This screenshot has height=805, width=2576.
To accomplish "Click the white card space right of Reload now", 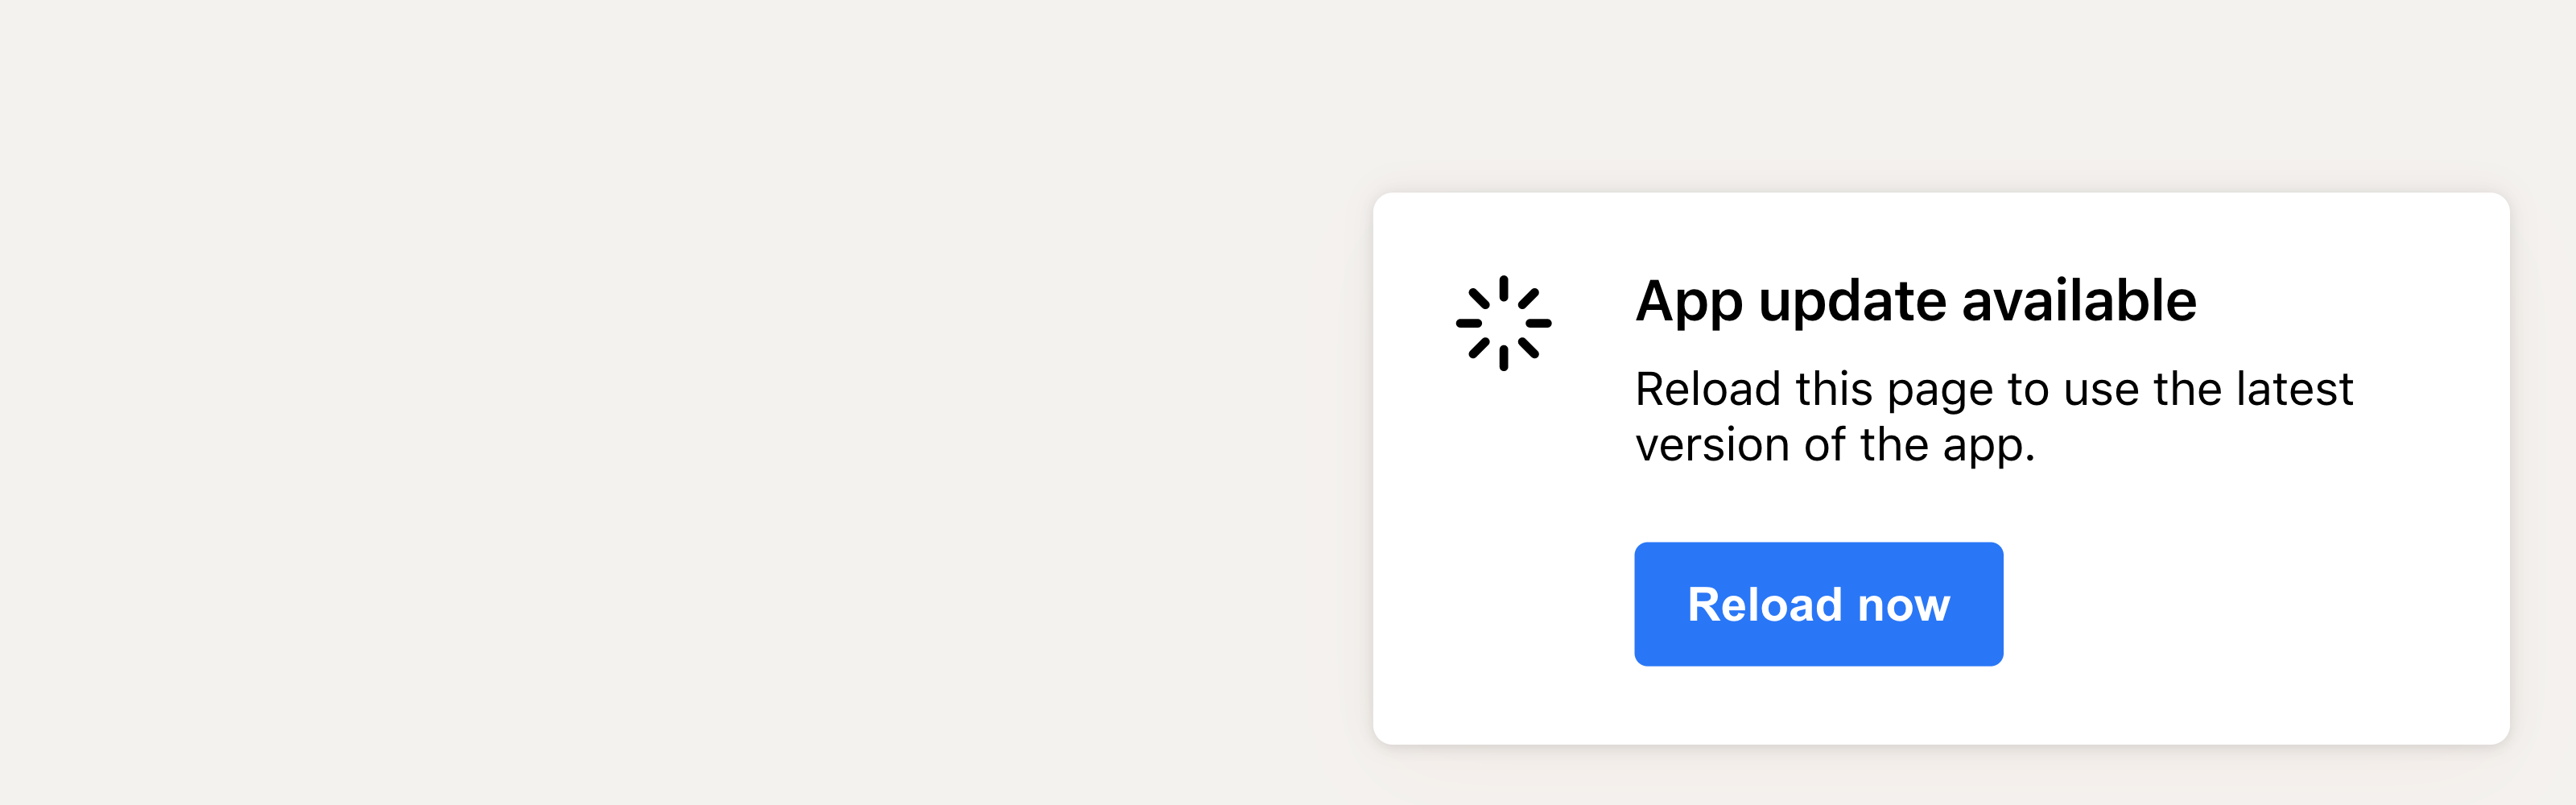I will coord(2250,604).
